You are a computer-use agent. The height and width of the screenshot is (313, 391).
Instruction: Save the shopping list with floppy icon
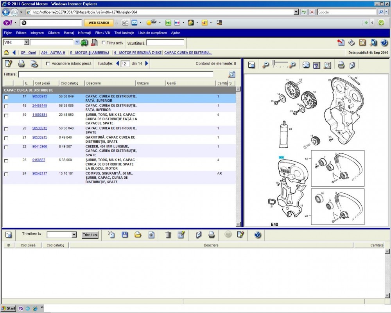tap(125, 235)
